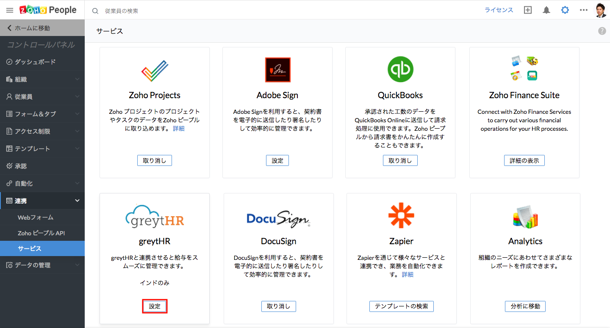Expand the 従業員 menu chevron
Image resolution: width=610 pixels, height=328 pixels.
click(77, 96)
